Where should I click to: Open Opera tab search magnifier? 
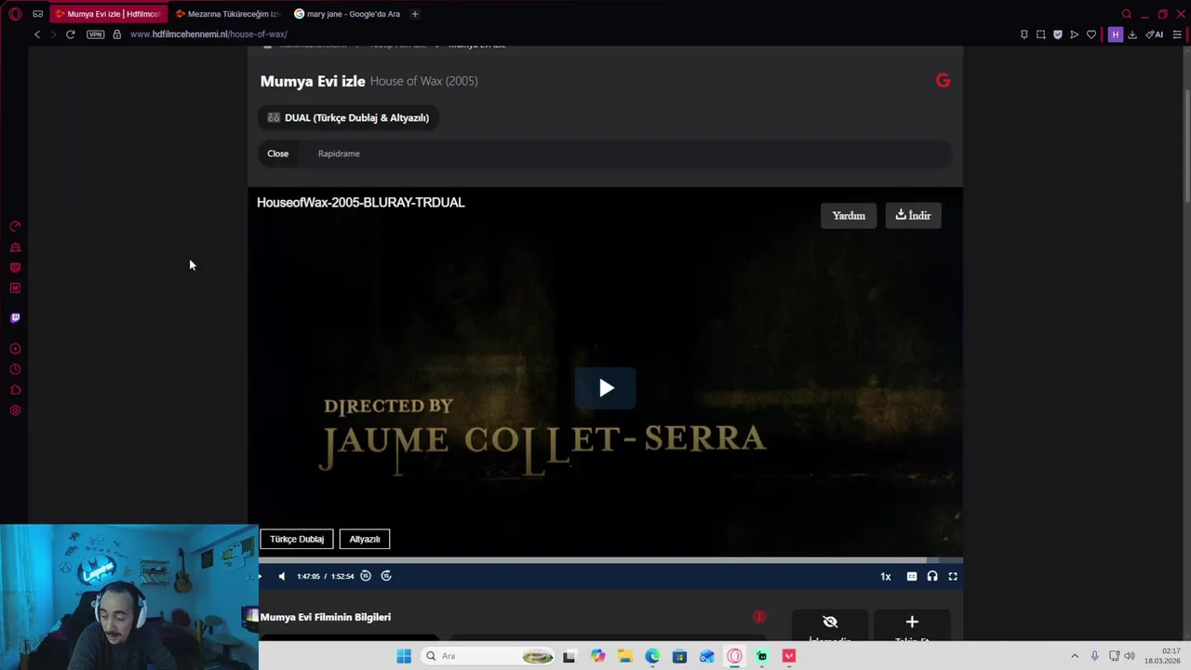[x=1126, y=14]
